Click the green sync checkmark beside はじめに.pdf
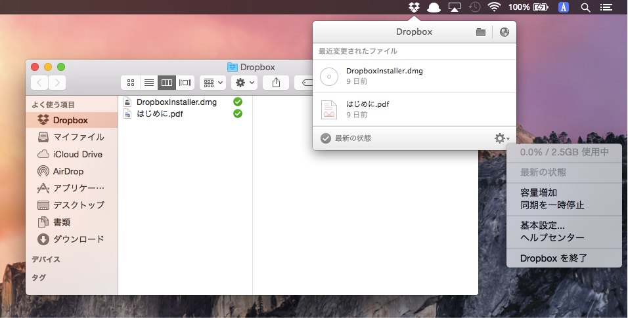This screenshot has height=318, width=628. click(238, 113)
